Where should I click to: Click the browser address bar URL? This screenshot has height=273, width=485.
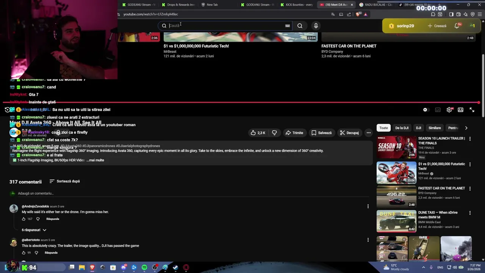pos(150,14)
